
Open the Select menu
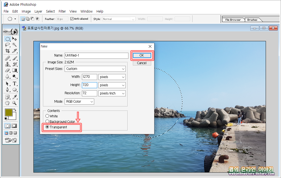pos(50,11)
